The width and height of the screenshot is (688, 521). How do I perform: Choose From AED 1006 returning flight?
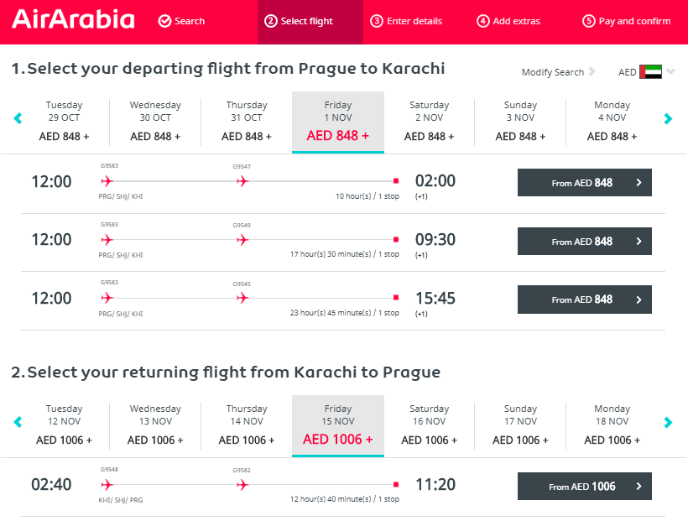585,487
